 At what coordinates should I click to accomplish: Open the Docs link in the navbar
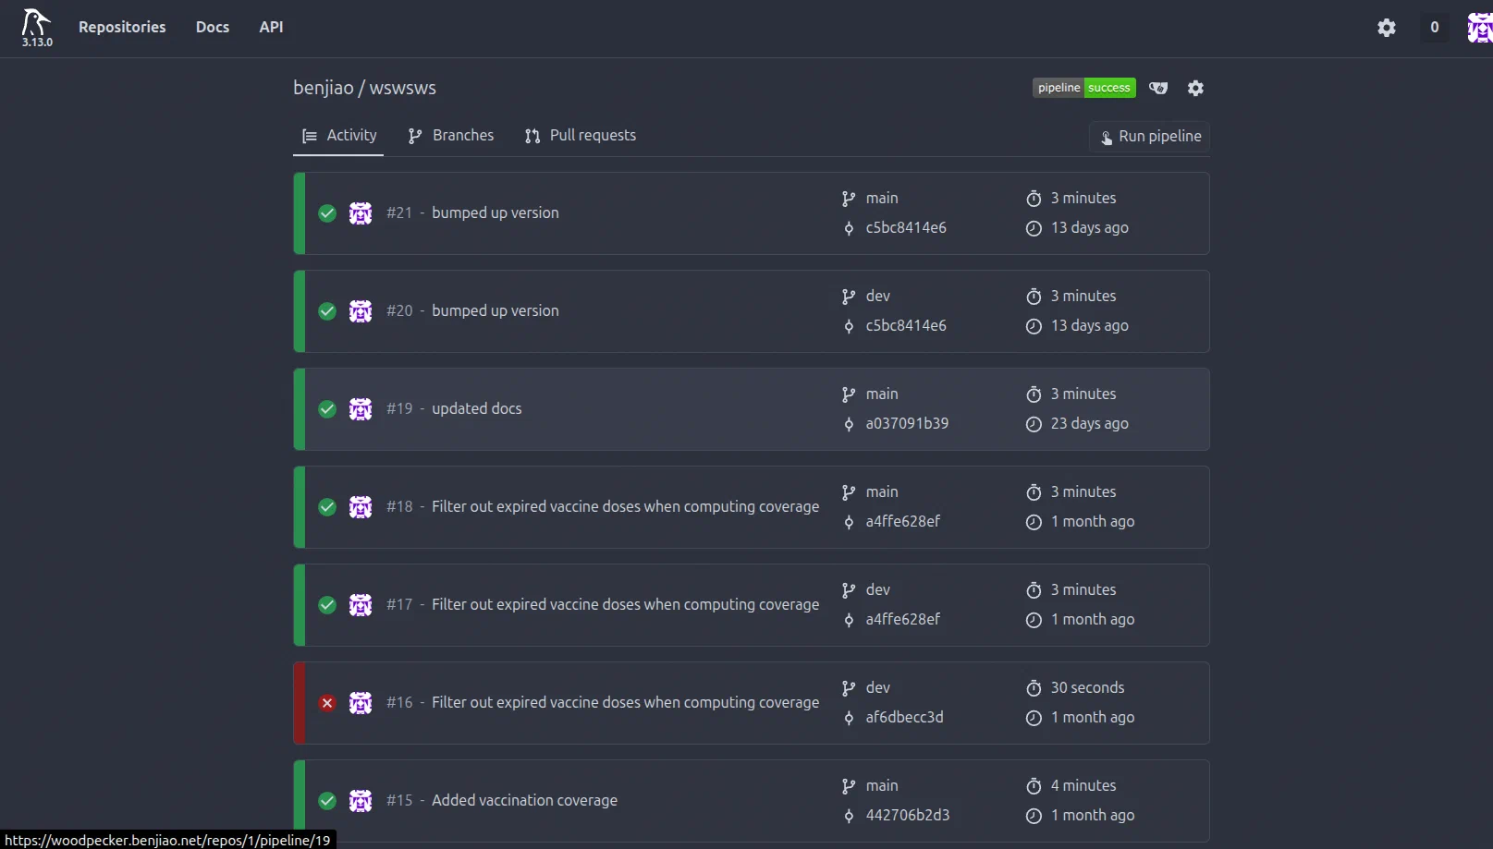coord(212,28)
